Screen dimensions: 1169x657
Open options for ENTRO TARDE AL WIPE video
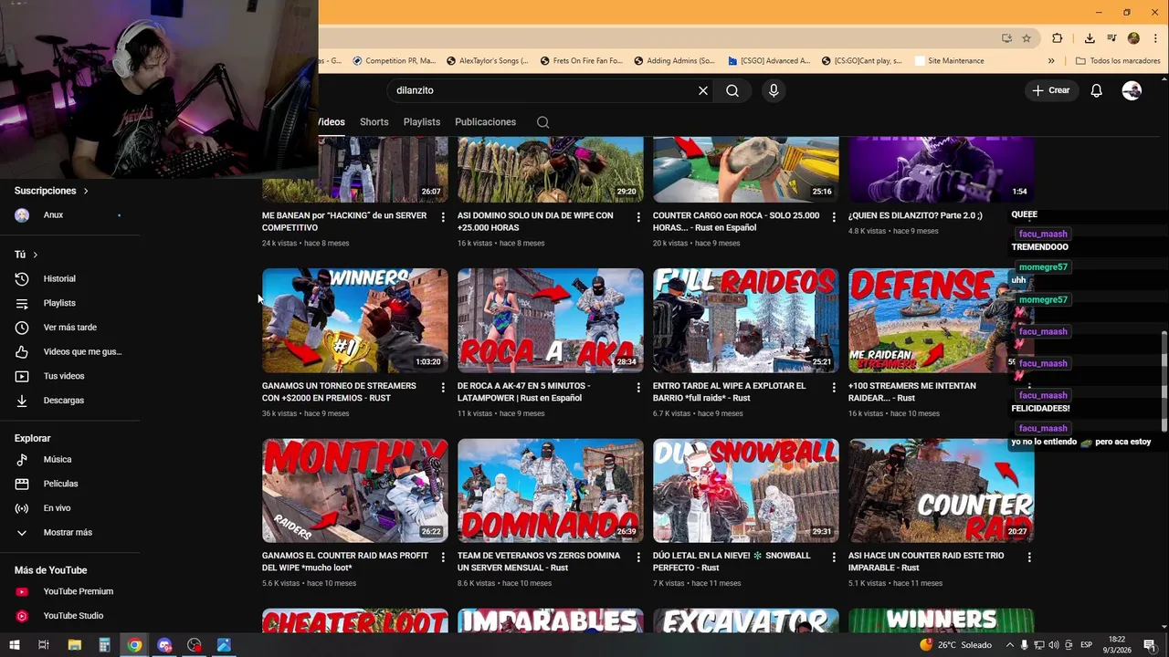[x=834, y=388]
